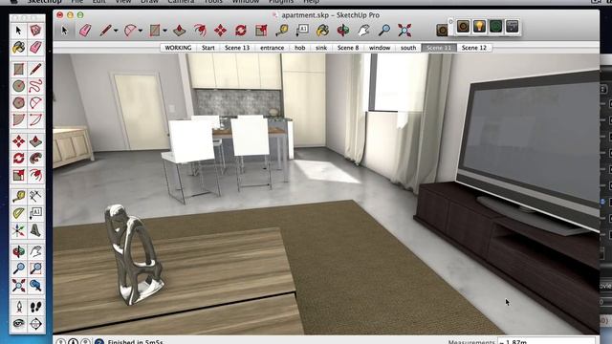Choose the Axes tool in left palette

coord(18,230)
